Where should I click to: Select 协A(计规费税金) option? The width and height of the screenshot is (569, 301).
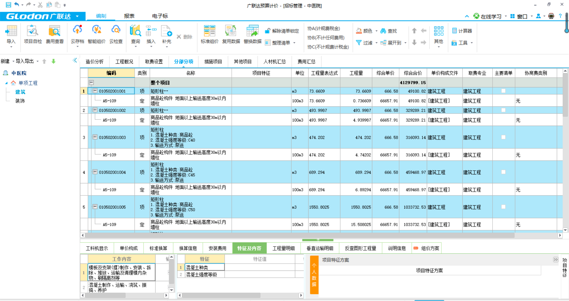324,28
